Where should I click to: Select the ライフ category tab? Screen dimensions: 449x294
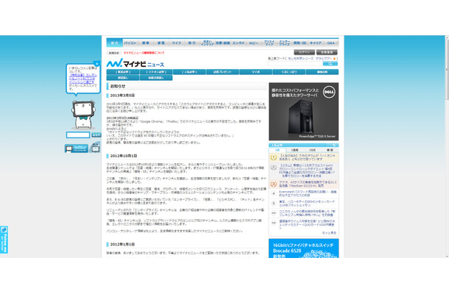(177, 43)
